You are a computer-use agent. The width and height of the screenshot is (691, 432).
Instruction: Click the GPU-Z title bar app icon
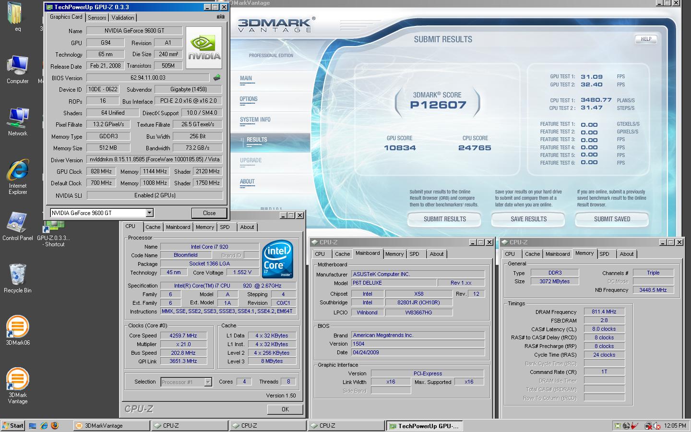point(49,7)
